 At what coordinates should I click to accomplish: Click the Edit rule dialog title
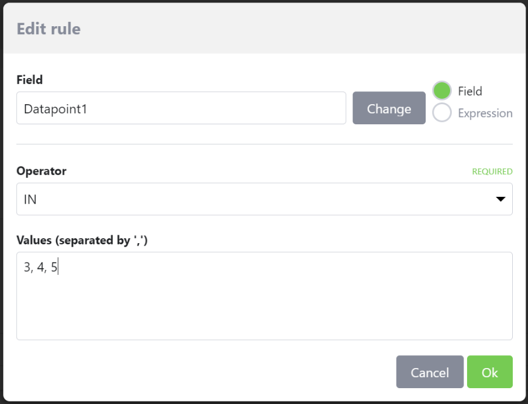point(49,29)
